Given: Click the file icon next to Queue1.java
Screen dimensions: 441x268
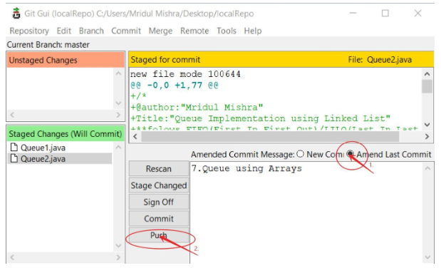Looking at the screenshot, I should [x=14, y=148].
